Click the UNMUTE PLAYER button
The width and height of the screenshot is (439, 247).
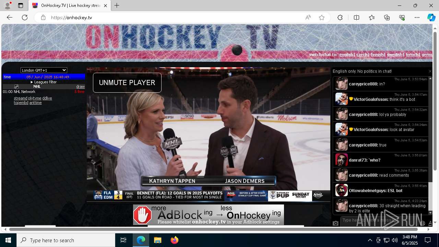127,83
